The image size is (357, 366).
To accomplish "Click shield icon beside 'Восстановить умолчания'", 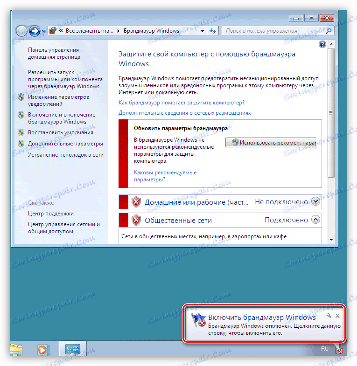I will click(21, 132).
